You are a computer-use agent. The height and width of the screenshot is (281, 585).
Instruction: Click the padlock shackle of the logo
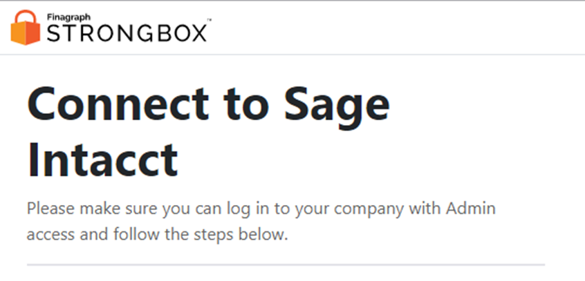26,17
